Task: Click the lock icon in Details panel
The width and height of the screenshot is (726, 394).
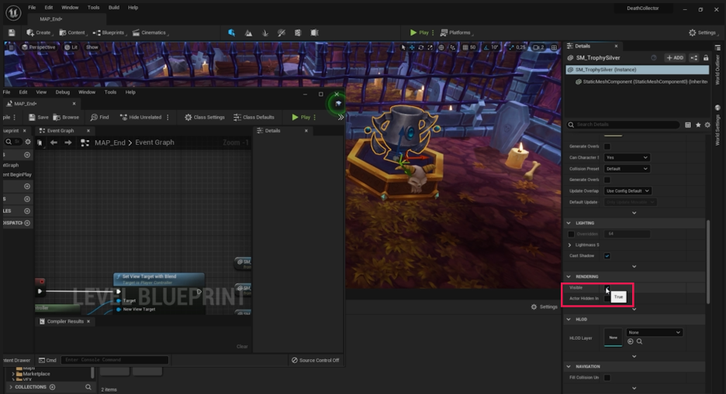Action: [706, 58]
